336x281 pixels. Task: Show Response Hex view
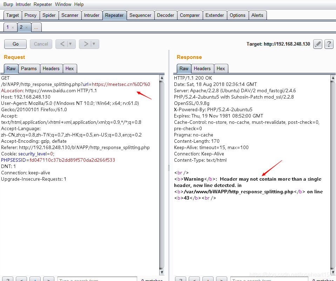click(x=221, y=69)
